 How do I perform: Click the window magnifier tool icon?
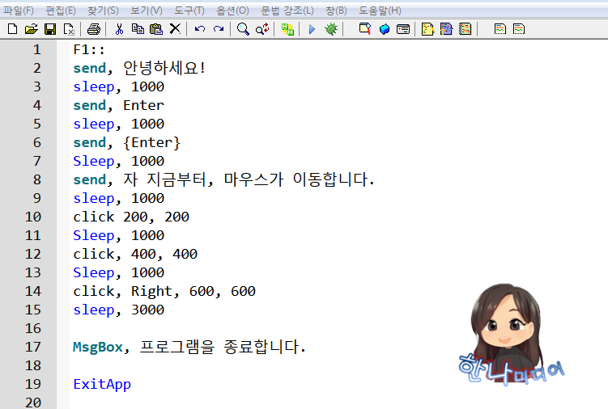pos(365,29)
